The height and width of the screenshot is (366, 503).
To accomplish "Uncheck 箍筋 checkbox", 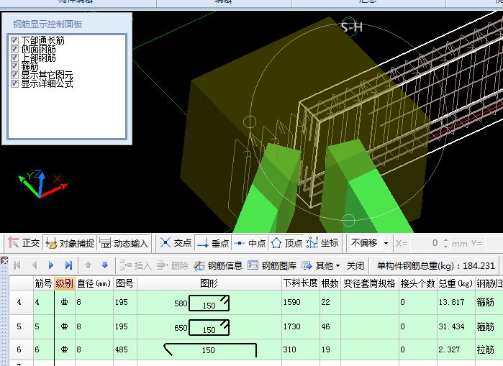I will [x=14, y=66].
